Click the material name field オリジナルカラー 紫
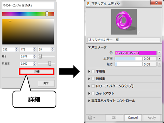Screen dimensions: 164x123 pyautogui.click(x=124, y=40)
